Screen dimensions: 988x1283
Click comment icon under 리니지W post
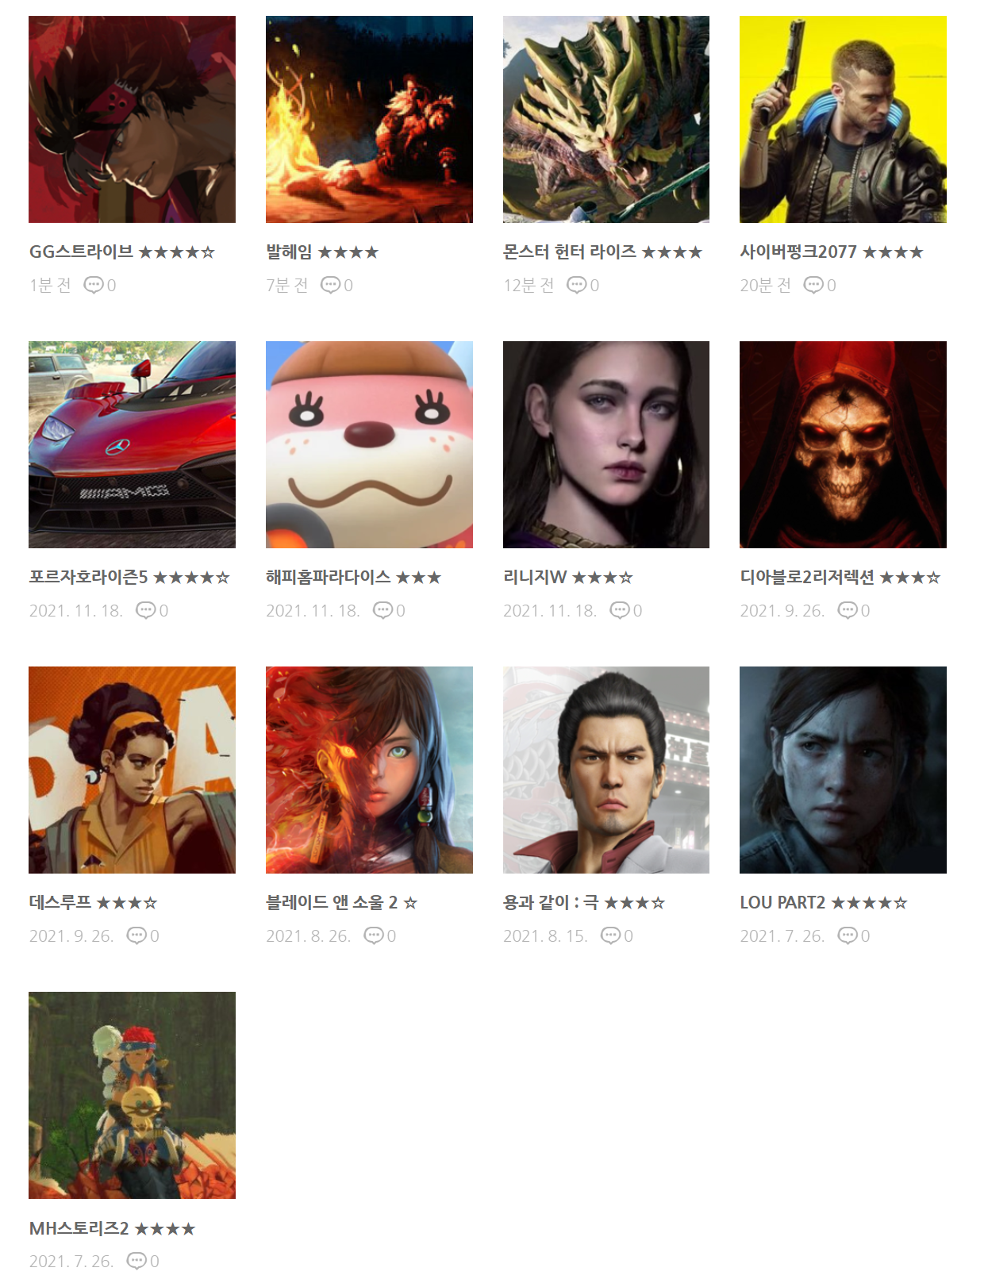pyautogui.click(x=620, y=609)
